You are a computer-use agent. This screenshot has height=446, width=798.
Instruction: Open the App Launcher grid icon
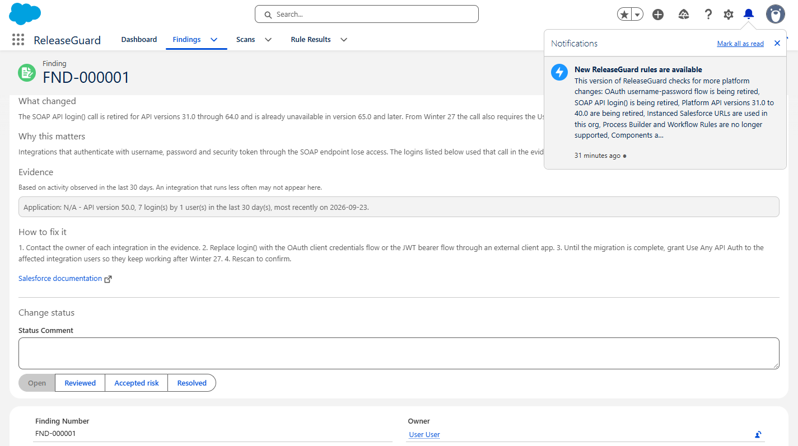pyautogui.click(x=18, y=40)
